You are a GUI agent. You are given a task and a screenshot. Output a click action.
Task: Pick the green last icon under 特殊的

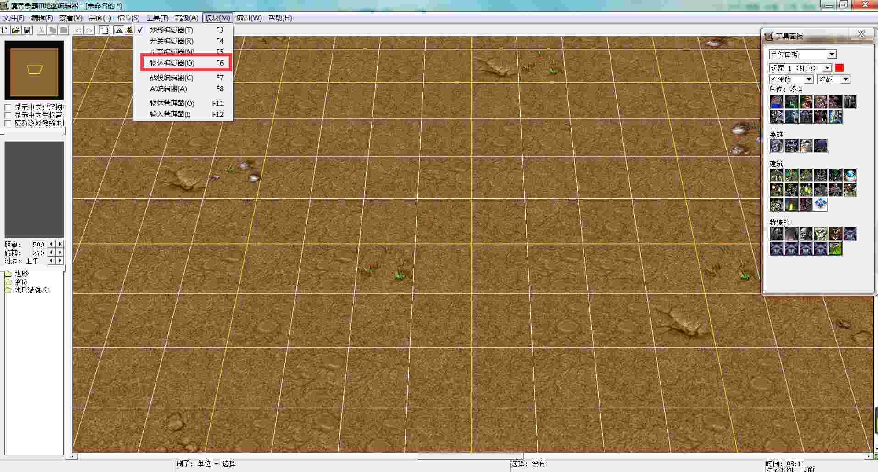point(835,249)
